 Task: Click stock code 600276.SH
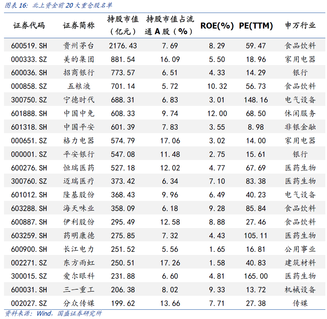coord(29,168)
